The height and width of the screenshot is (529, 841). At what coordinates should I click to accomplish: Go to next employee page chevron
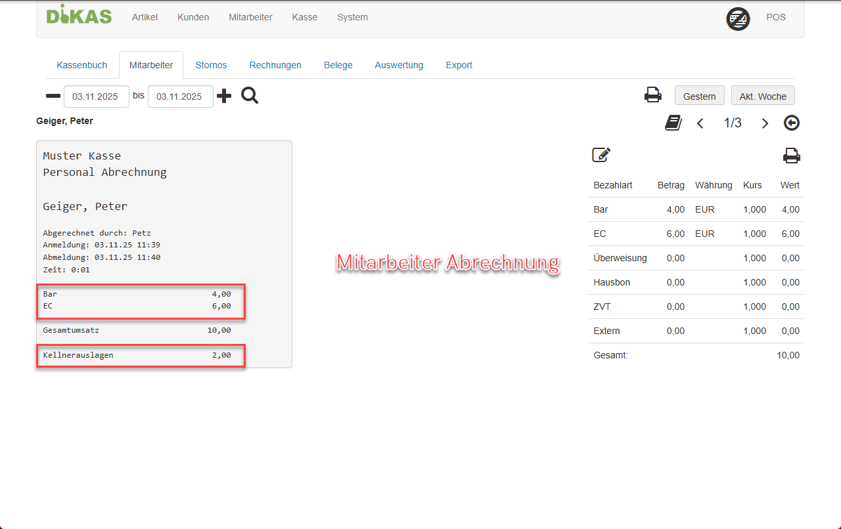pyautogui.click(x=765, y=123)
